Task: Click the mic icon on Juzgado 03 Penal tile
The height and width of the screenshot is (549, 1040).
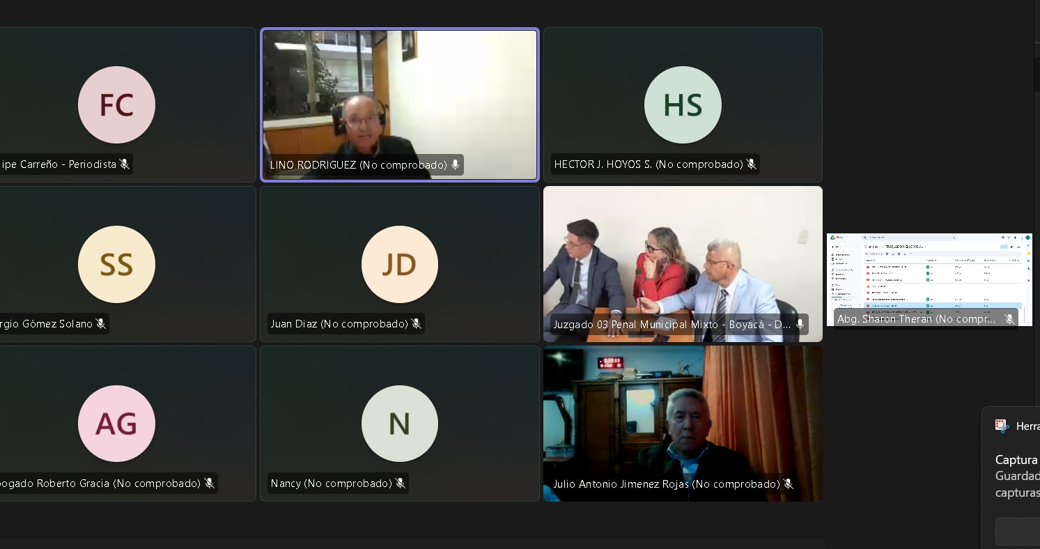Action: [800, 325]
